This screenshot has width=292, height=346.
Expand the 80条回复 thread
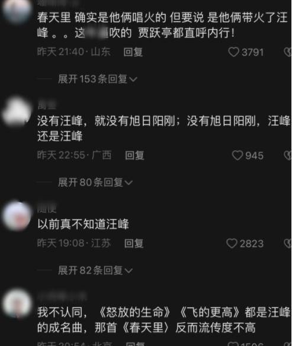click(x=95, y=182)
